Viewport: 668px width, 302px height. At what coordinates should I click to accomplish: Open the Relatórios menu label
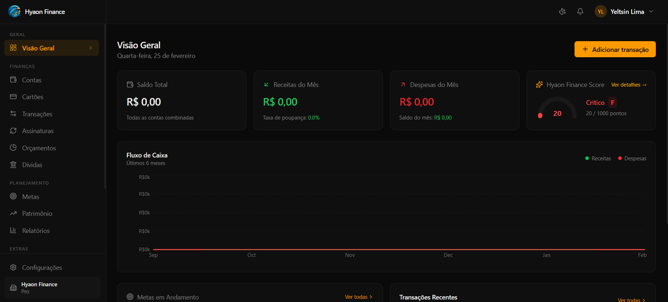pyautogui.click(x=36, y=231)
